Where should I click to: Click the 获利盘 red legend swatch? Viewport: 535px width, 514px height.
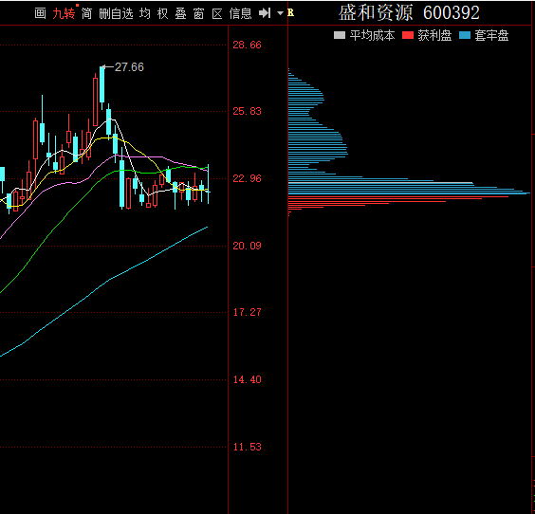408,35
